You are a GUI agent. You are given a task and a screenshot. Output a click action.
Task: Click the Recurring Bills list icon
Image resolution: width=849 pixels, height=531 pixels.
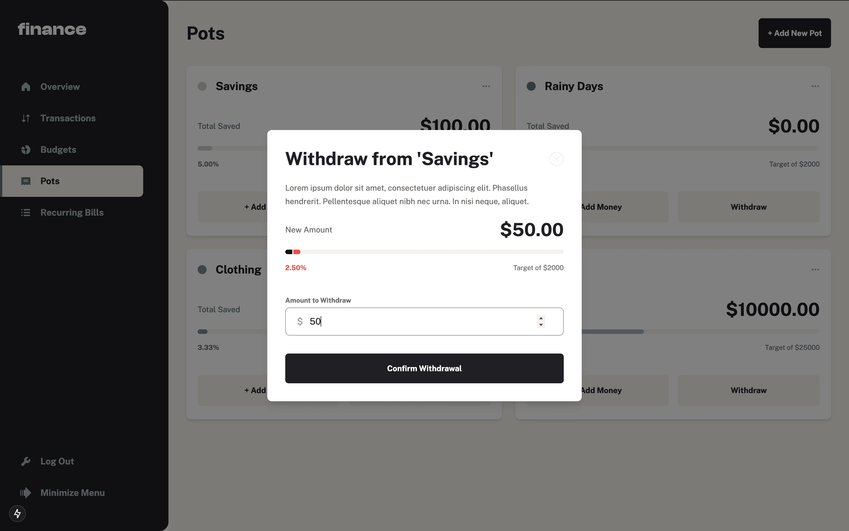(26, 213)
